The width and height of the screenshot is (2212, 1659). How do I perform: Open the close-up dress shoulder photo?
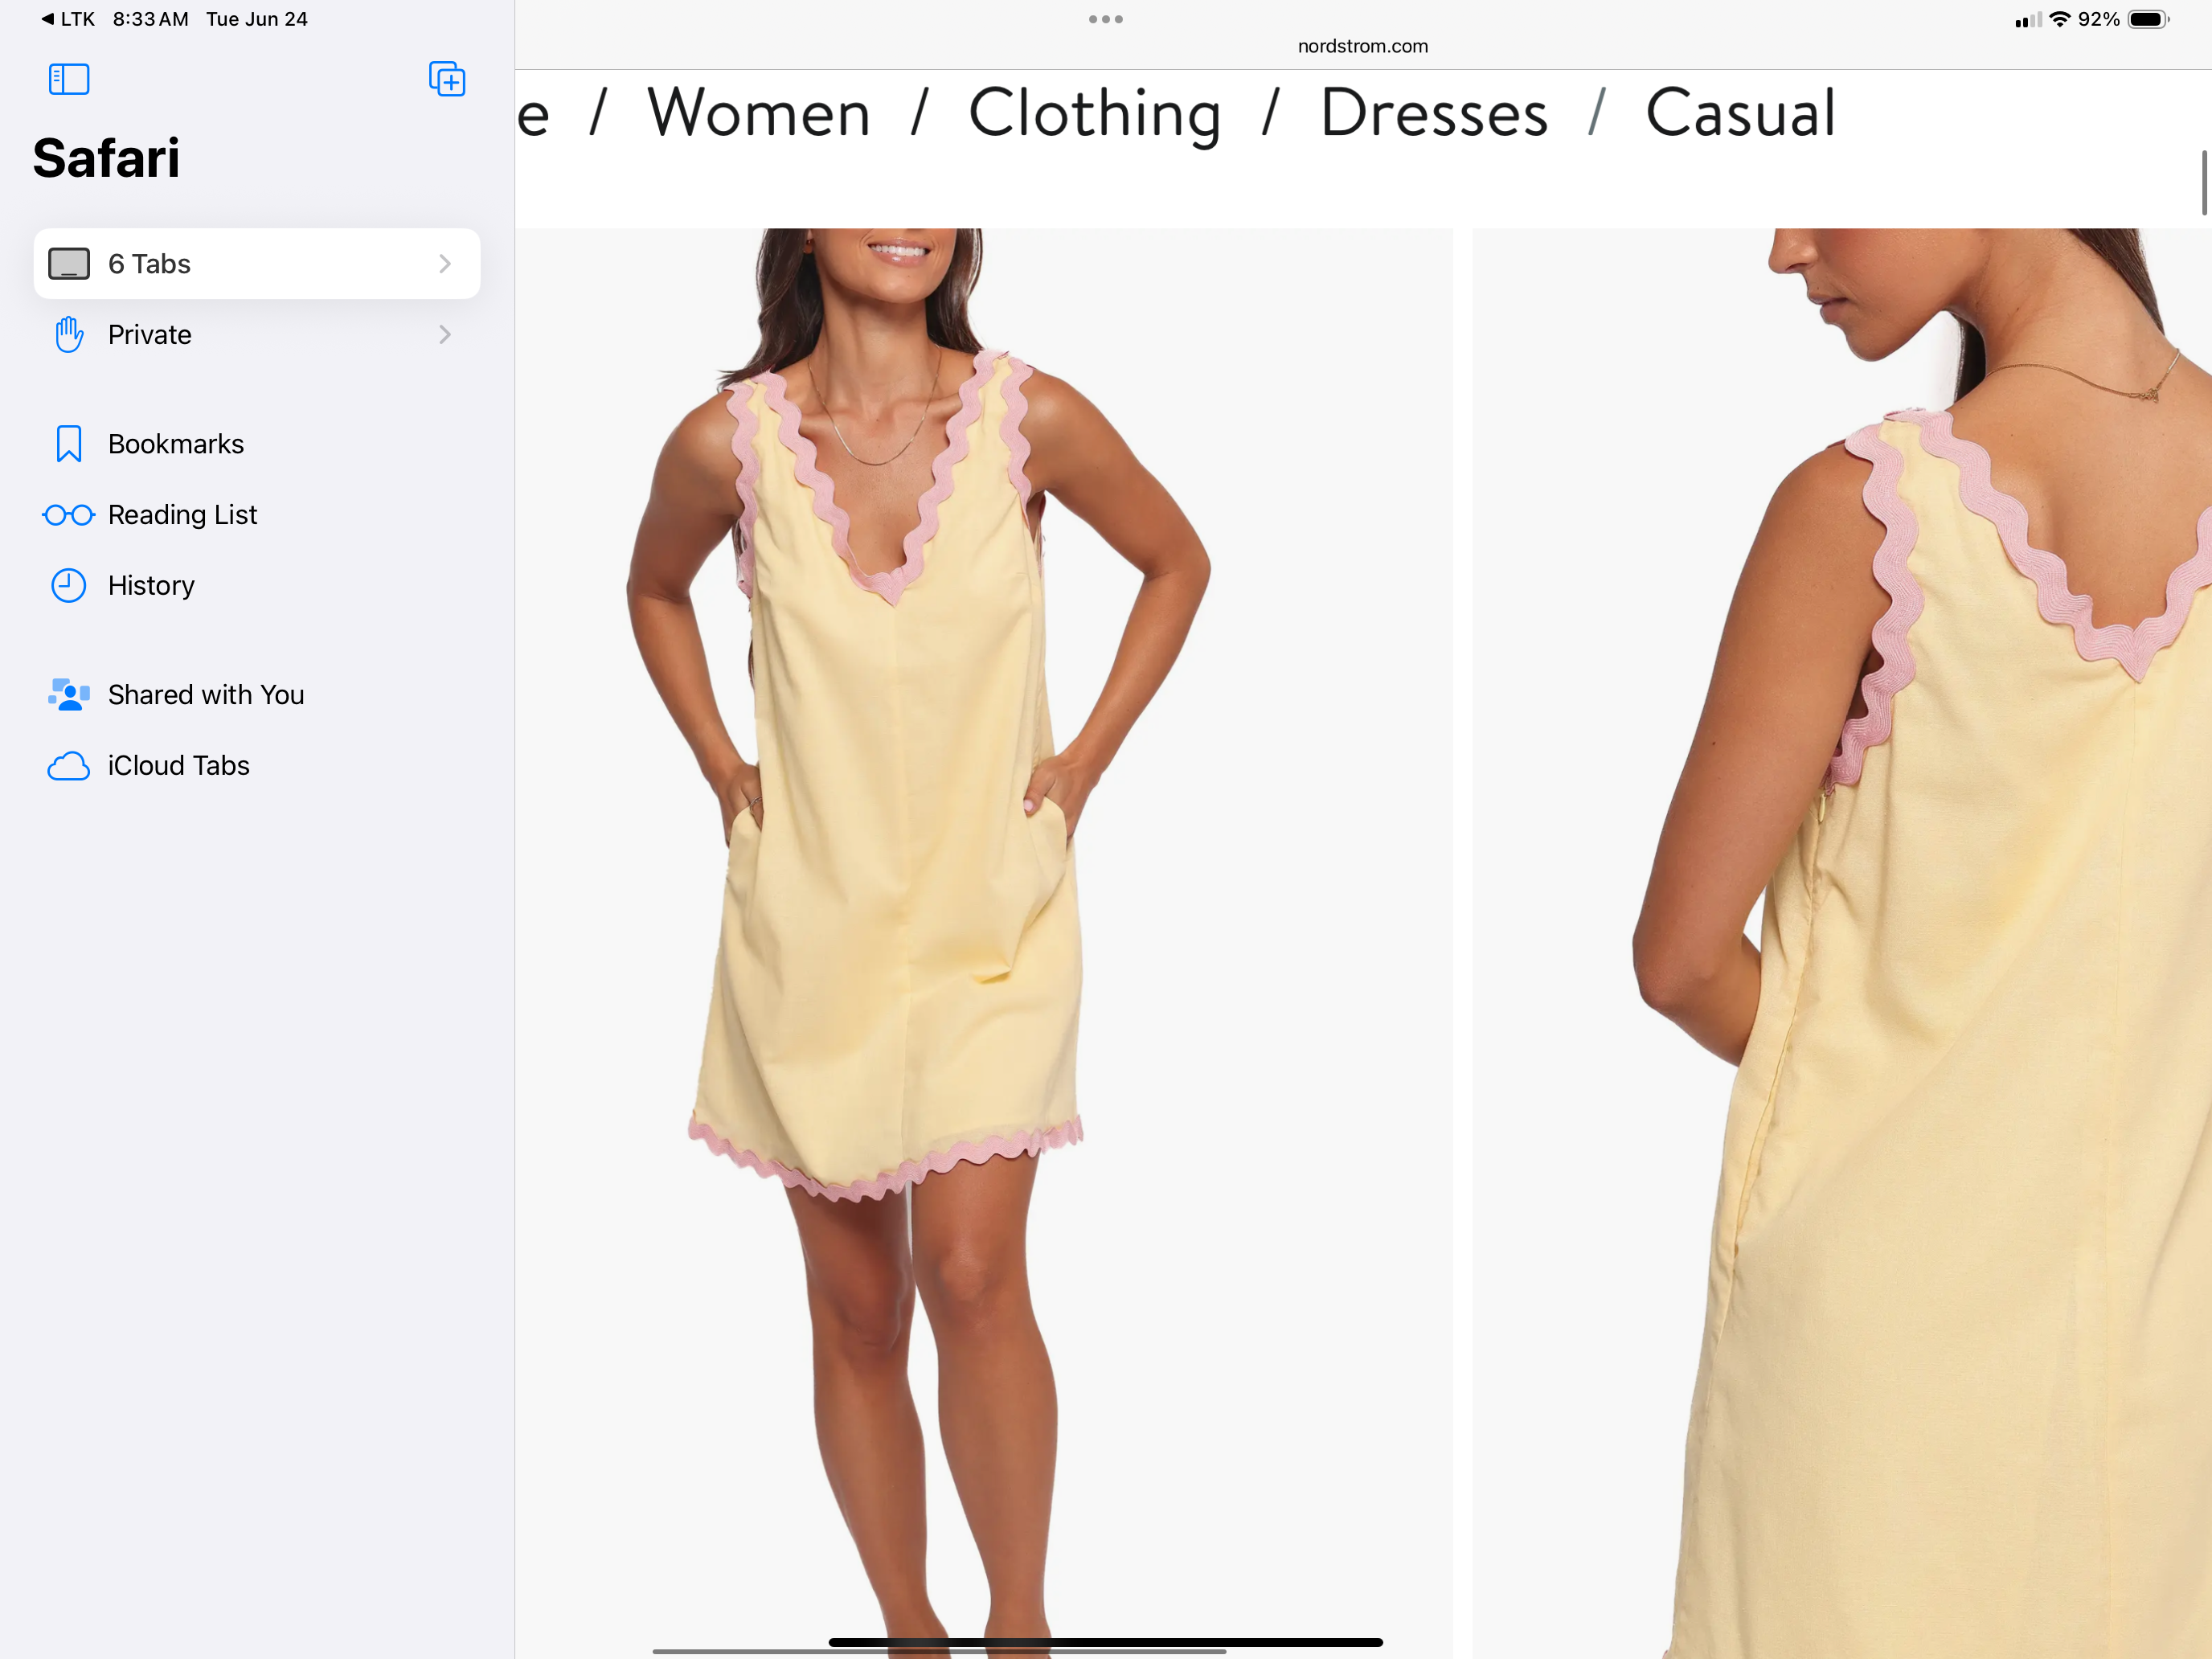click(1842, 943)
